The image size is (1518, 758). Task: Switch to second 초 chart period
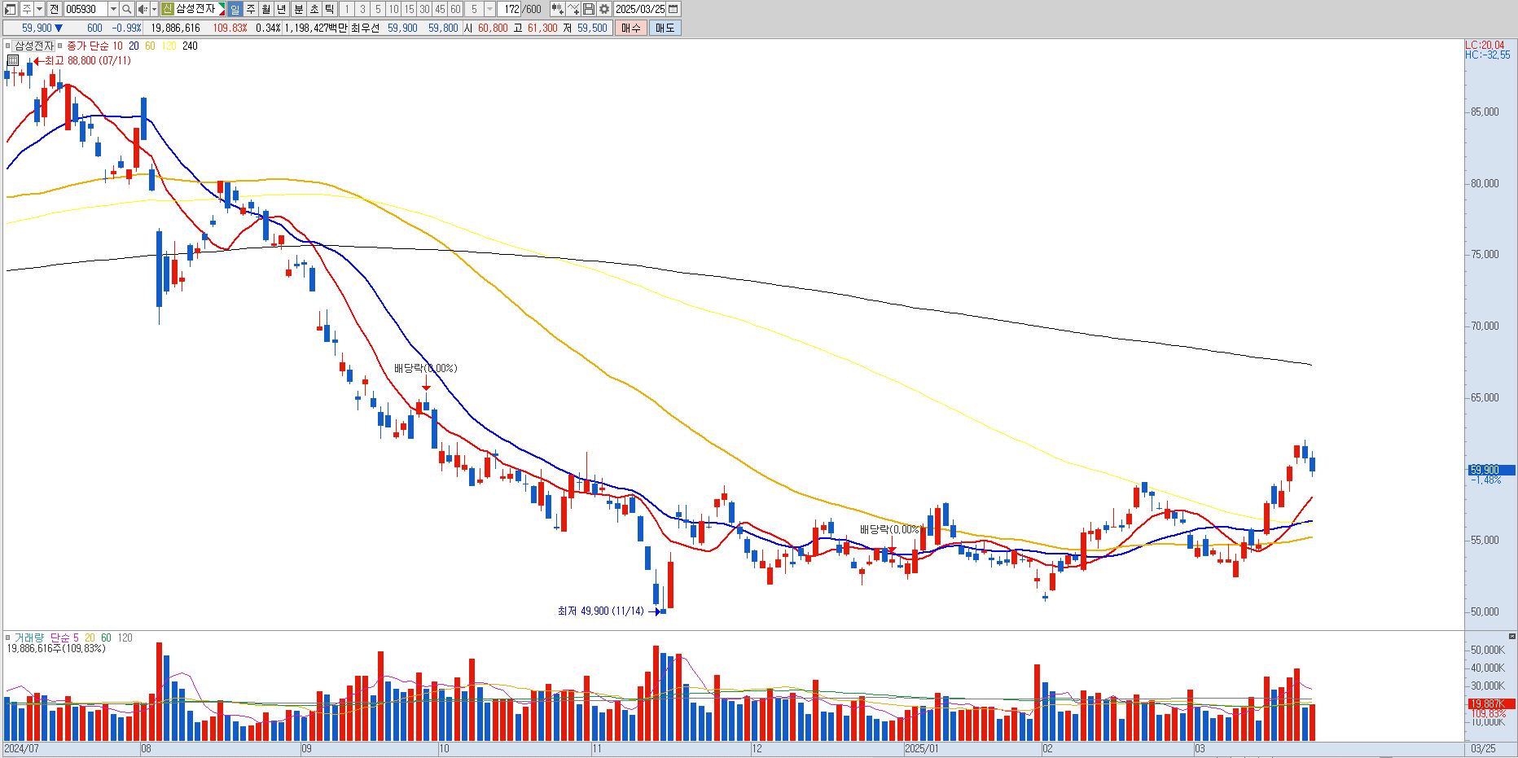tap(314, 9)
